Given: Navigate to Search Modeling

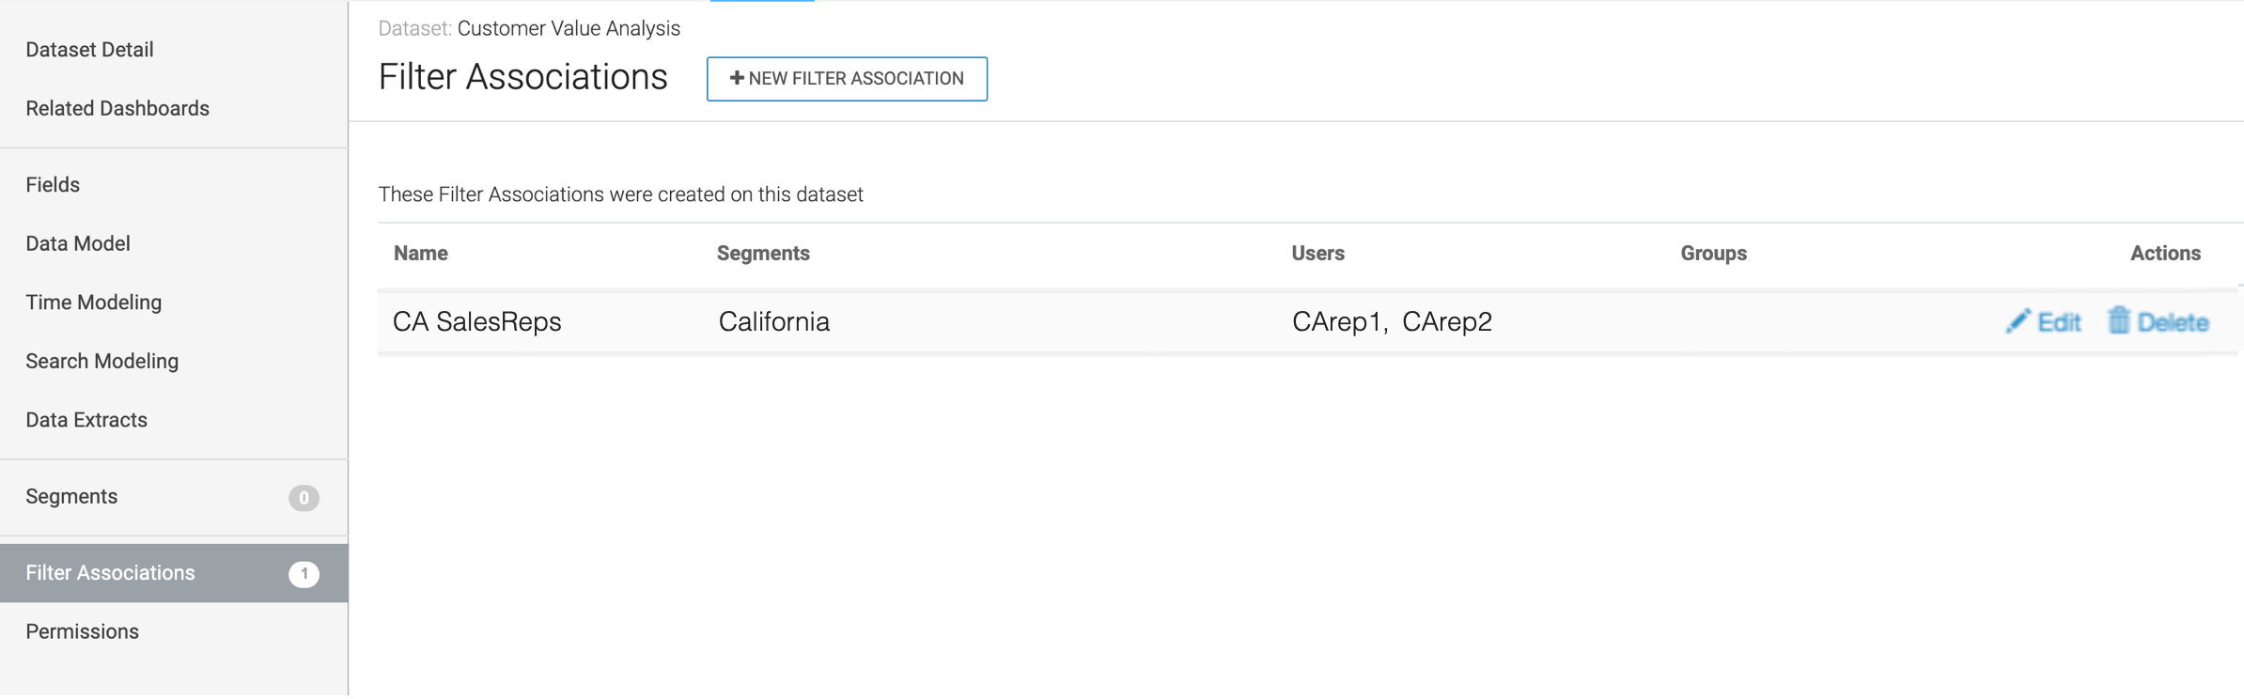Looking at the screenshot, I should pos(101,362).
